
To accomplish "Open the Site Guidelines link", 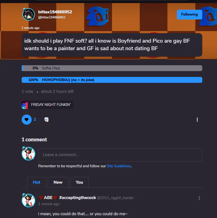I will pyautogui.click(x=119, y=166).
